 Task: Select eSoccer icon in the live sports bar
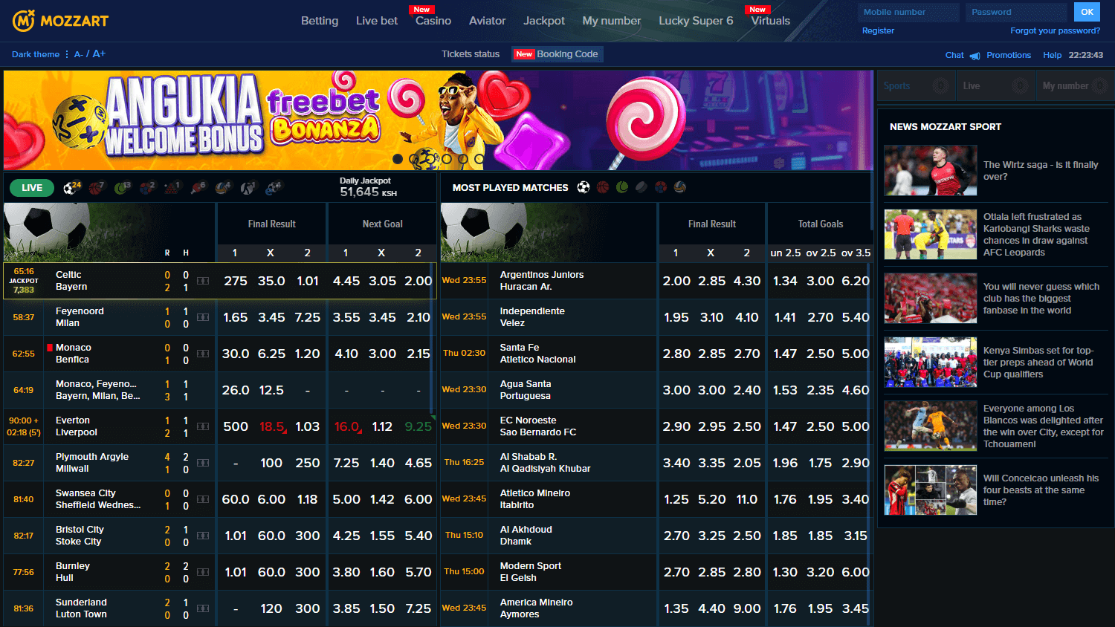[x=271, y=188]
